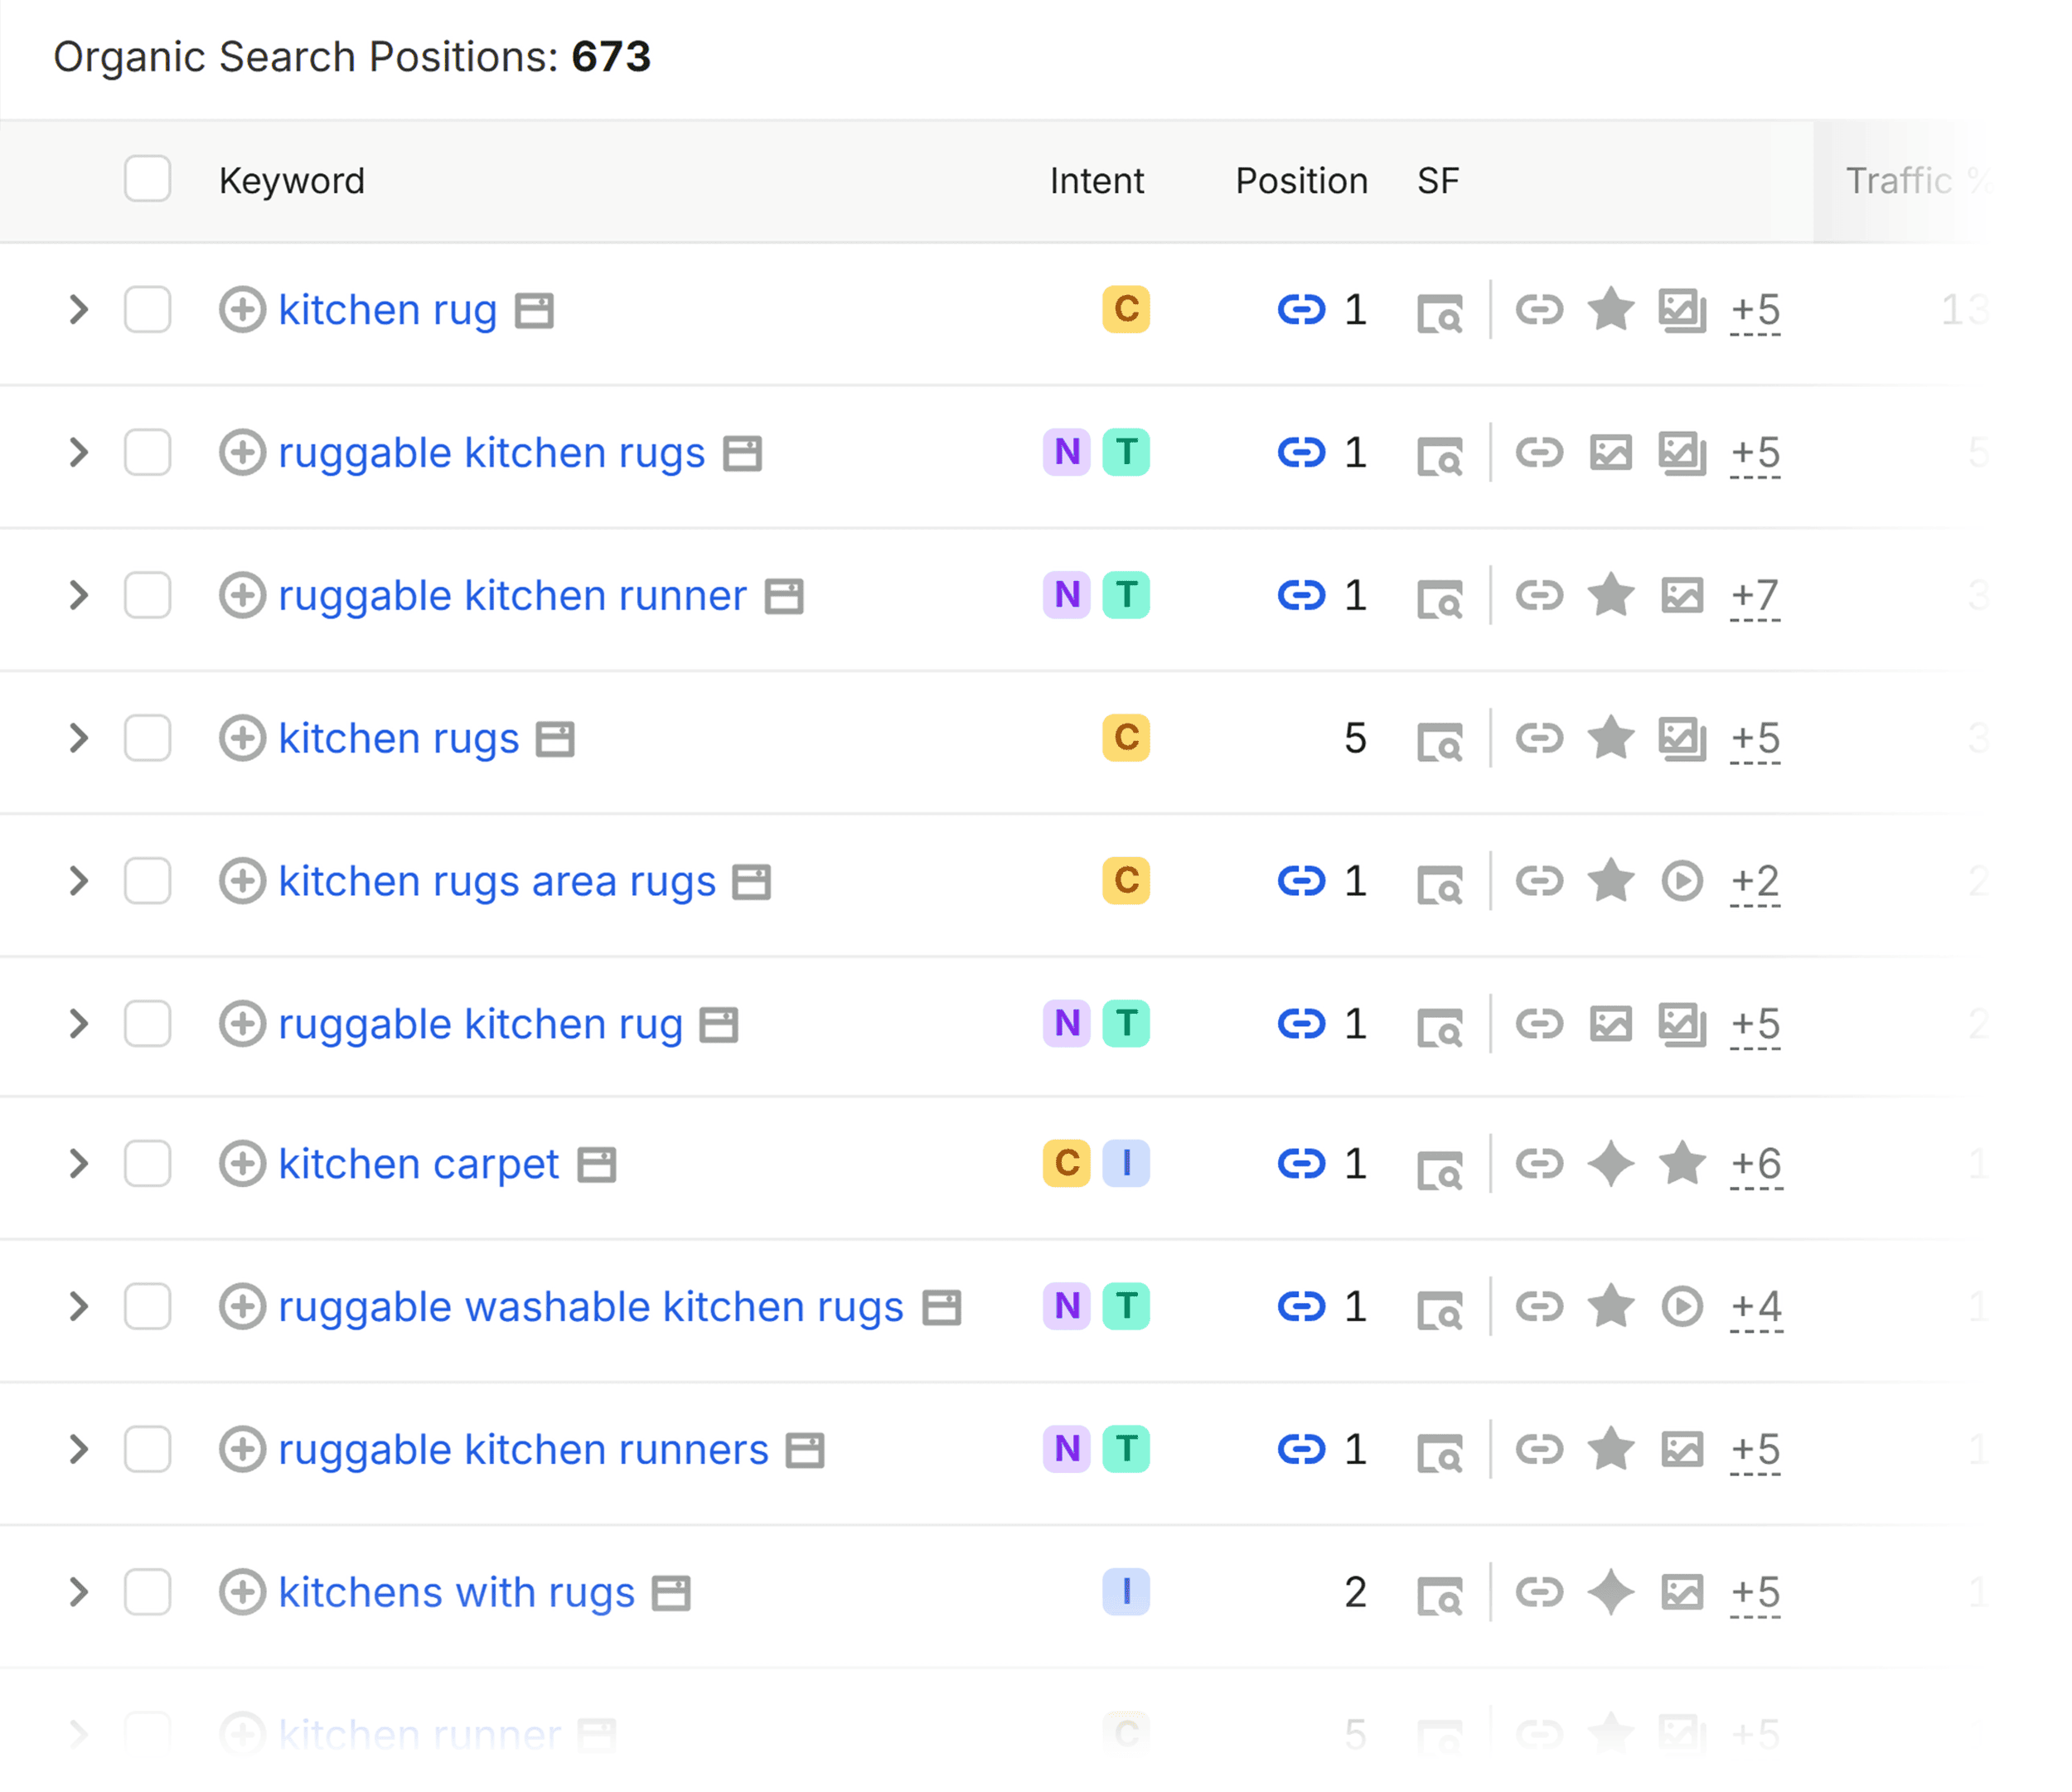
Task: Click the plus icon beside kitchens with rugs
Action: 242,1592
